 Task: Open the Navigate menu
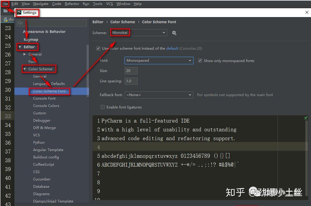click(x=41, y=4)
